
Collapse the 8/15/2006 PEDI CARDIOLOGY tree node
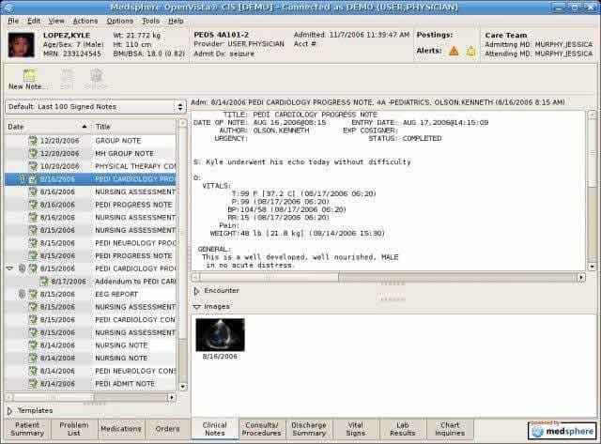click(10, 268)
